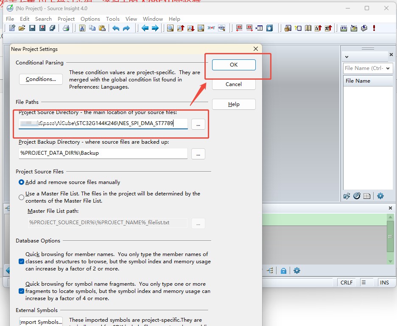Expand the chevron at top of file panel

(347, 57)
